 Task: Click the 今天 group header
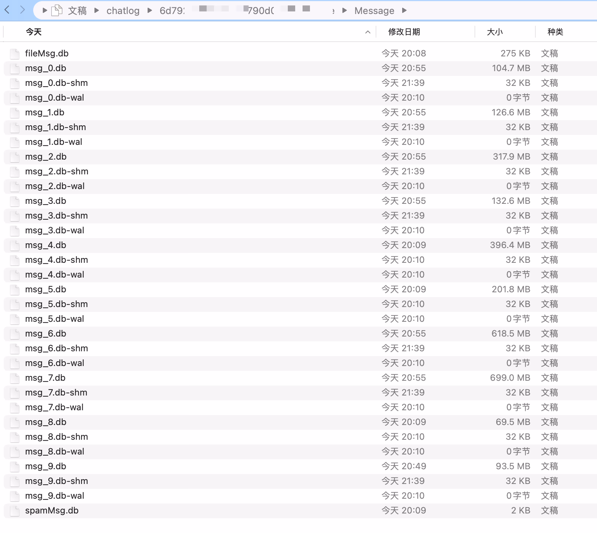[x=34, y=32]
